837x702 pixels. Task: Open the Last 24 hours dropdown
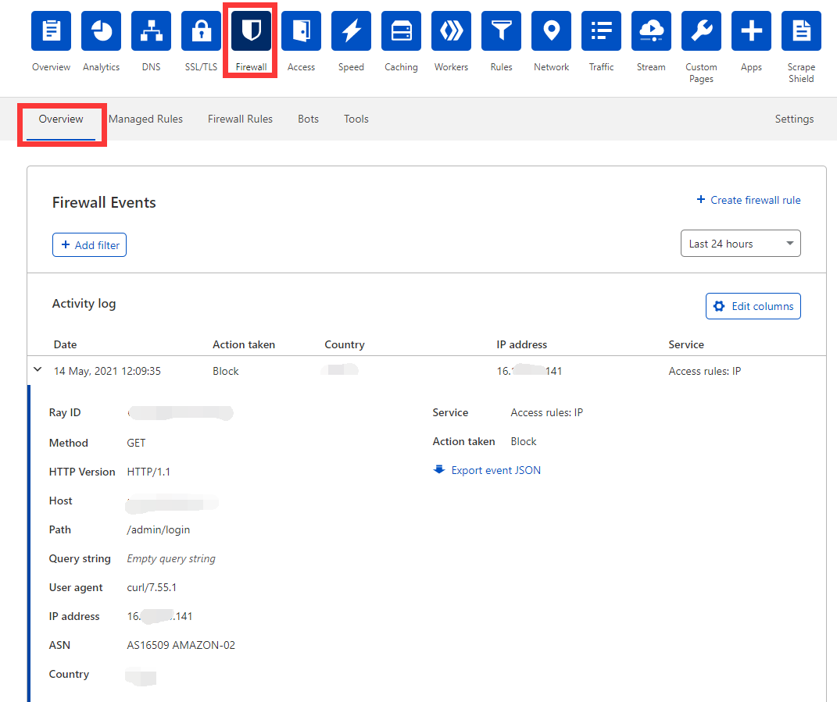(x=740, y=244)
